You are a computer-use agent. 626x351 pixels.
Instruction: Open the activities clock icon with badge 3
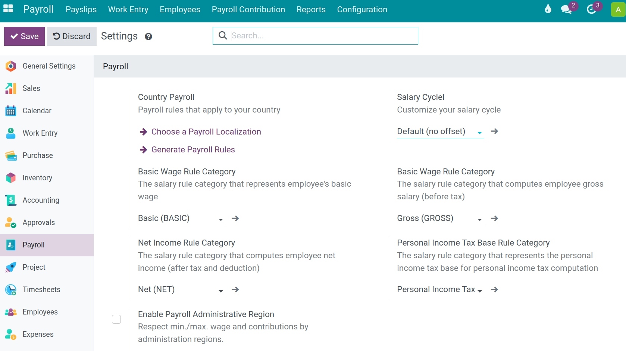[x=591, y=9]
